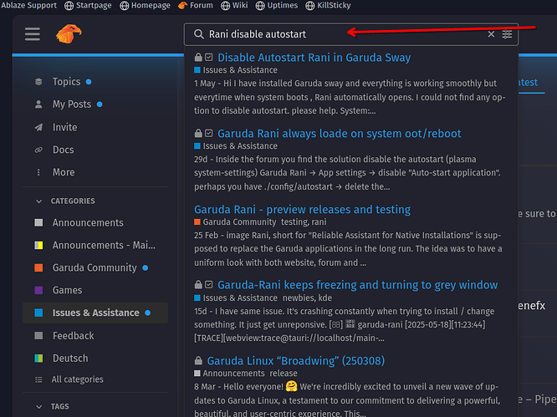Click the More three-dots icon
This screenshot has height=417, width=557.
tap(38, 172)
